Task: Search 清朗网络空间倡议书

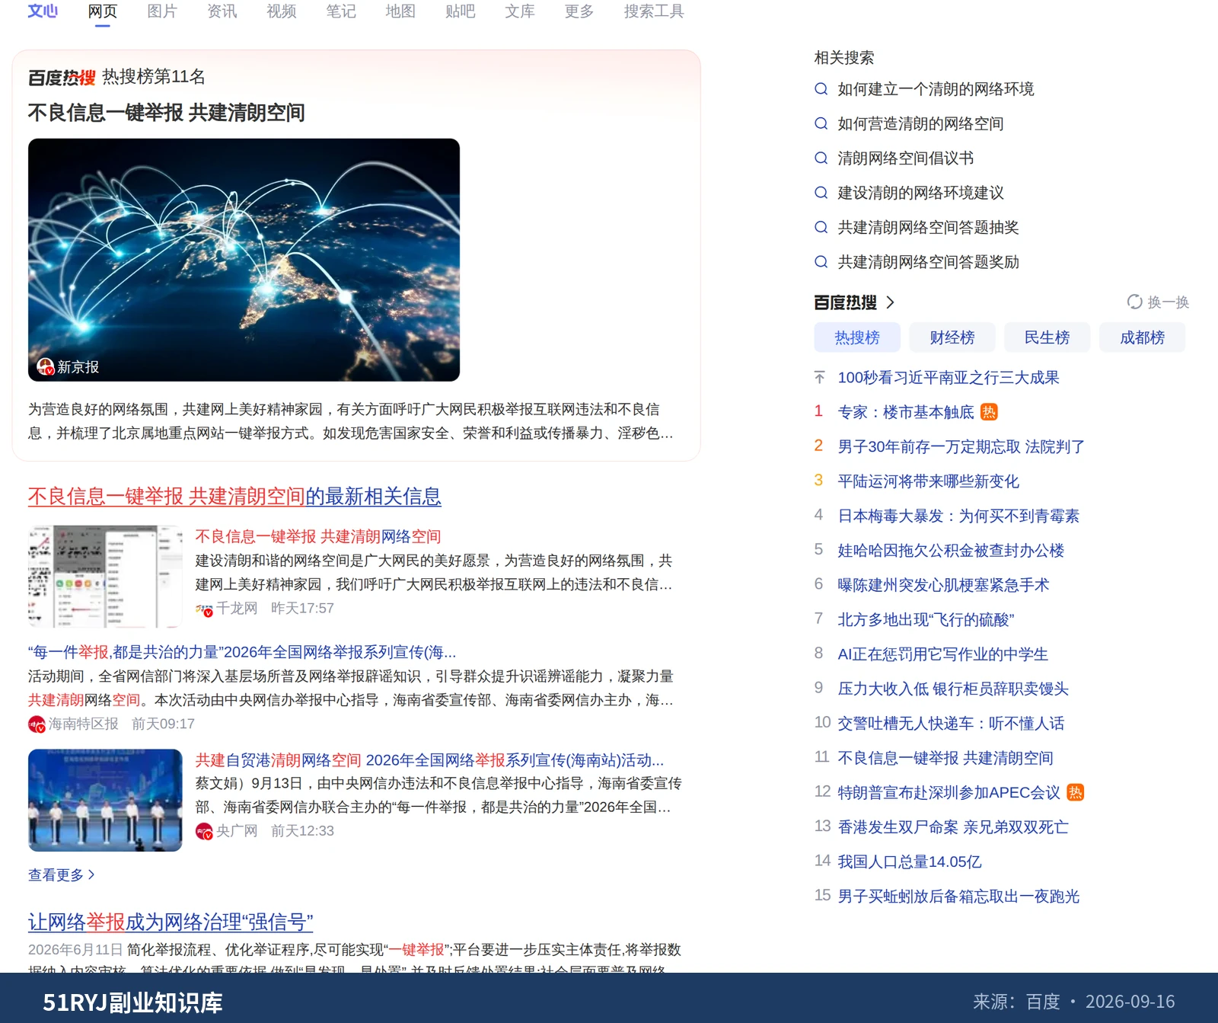Action: (906, 158)
